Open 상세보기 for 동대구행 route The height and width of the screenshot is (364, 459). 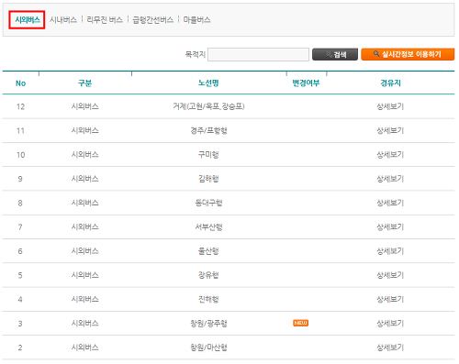390,203
